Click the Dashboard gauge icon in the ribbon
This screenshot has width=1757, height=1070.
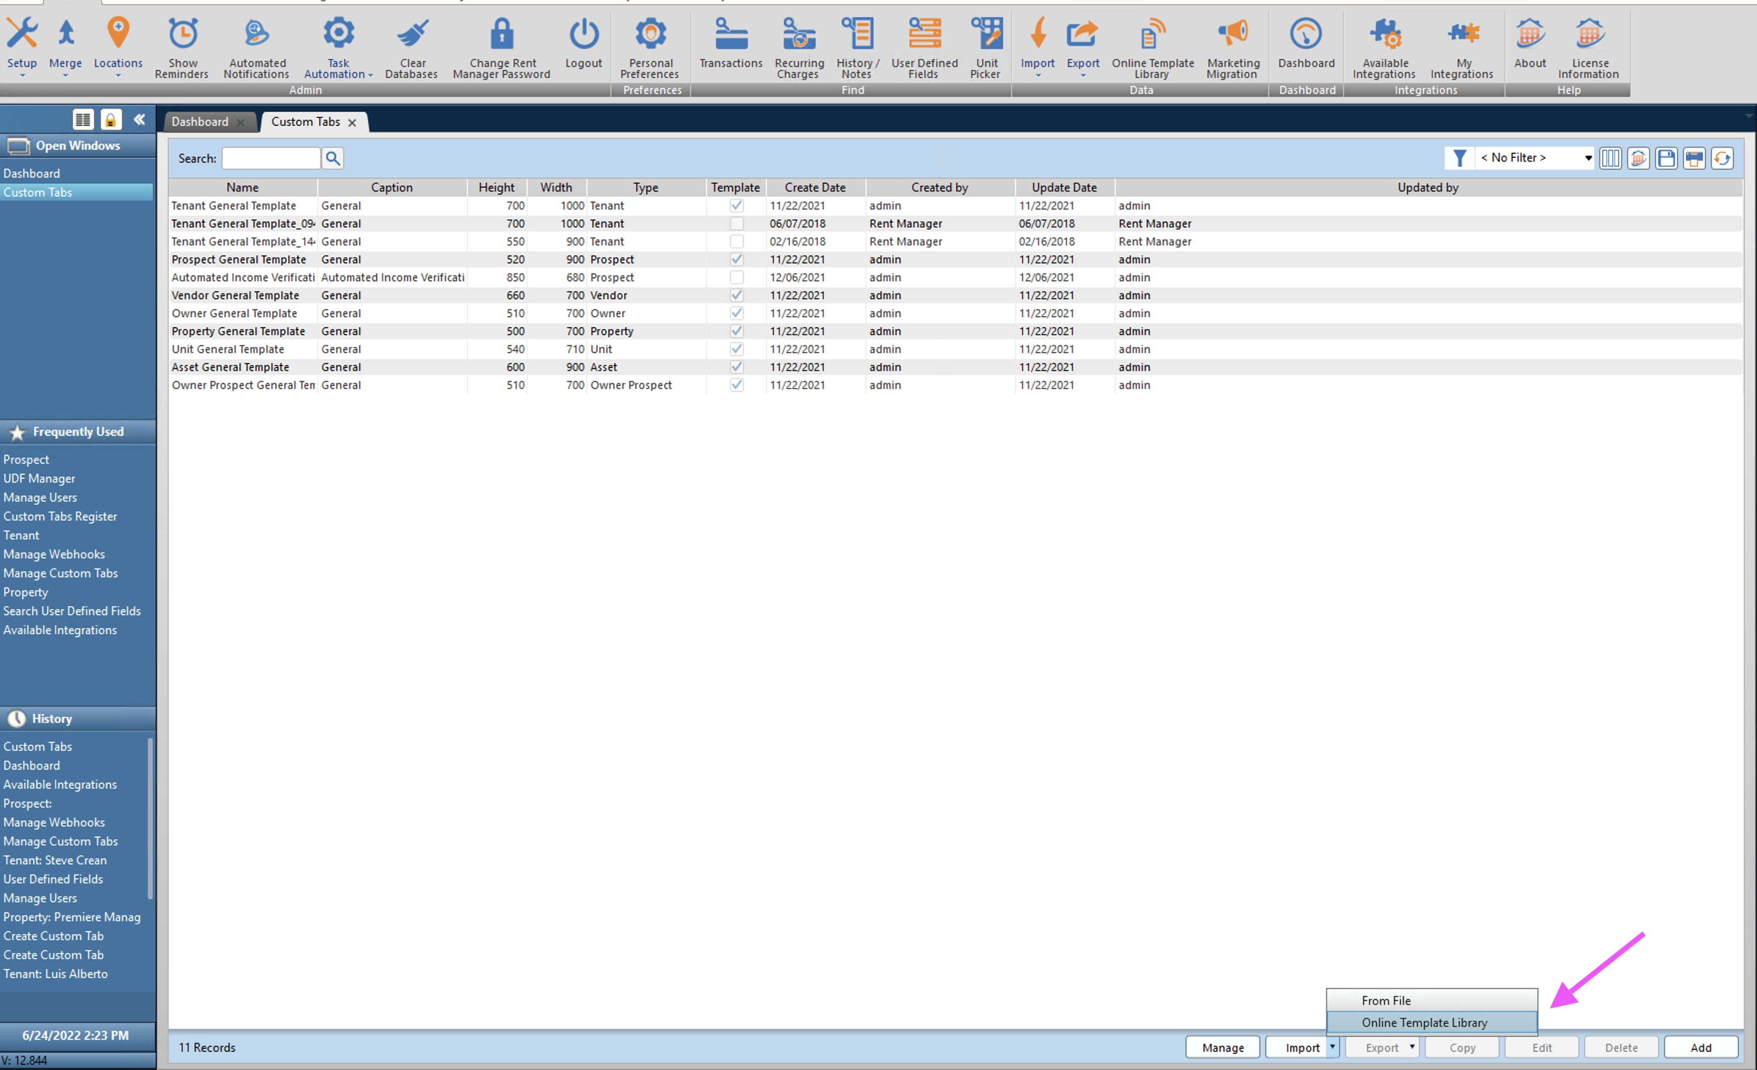(1306, 34)
